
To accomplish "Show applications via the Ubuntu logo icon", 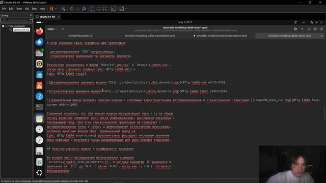I will pyautogui.click(x=39, y=173).
